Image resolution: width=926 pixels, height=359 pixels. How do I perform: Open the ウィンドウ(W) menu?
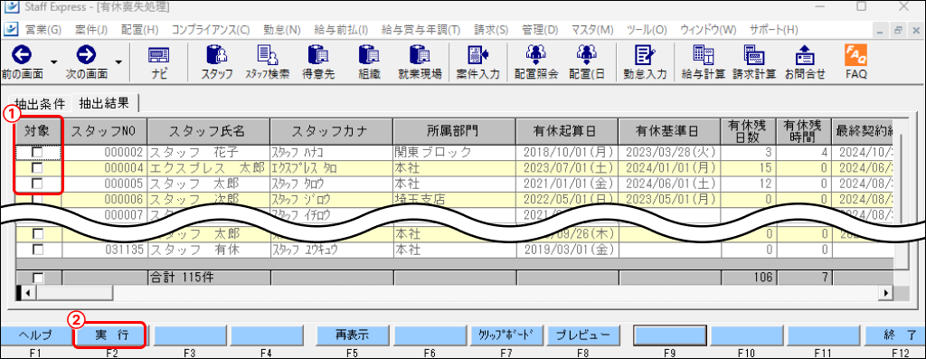click(708, 30)
